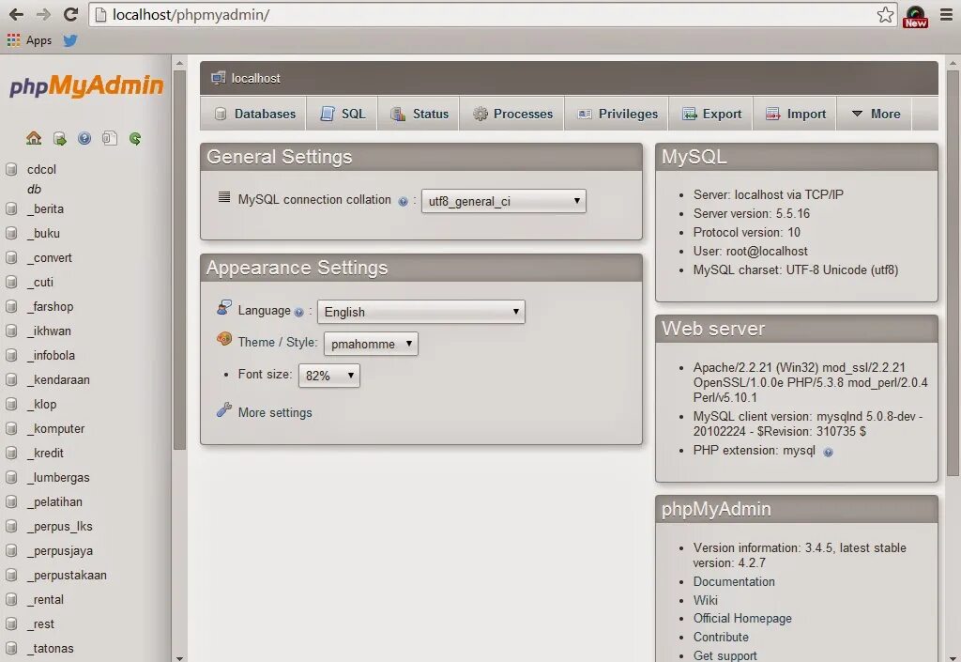The height and width of the screenshot is (662, 961).
Task: Open the Theme dropdown showing pmahomme
Action: pyautogui.click(x=371, y=344)
